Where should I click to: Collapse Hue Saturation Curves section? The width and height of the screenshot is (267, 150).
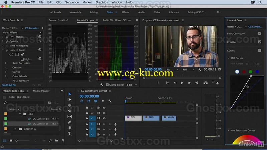click(x=228, y=130)
